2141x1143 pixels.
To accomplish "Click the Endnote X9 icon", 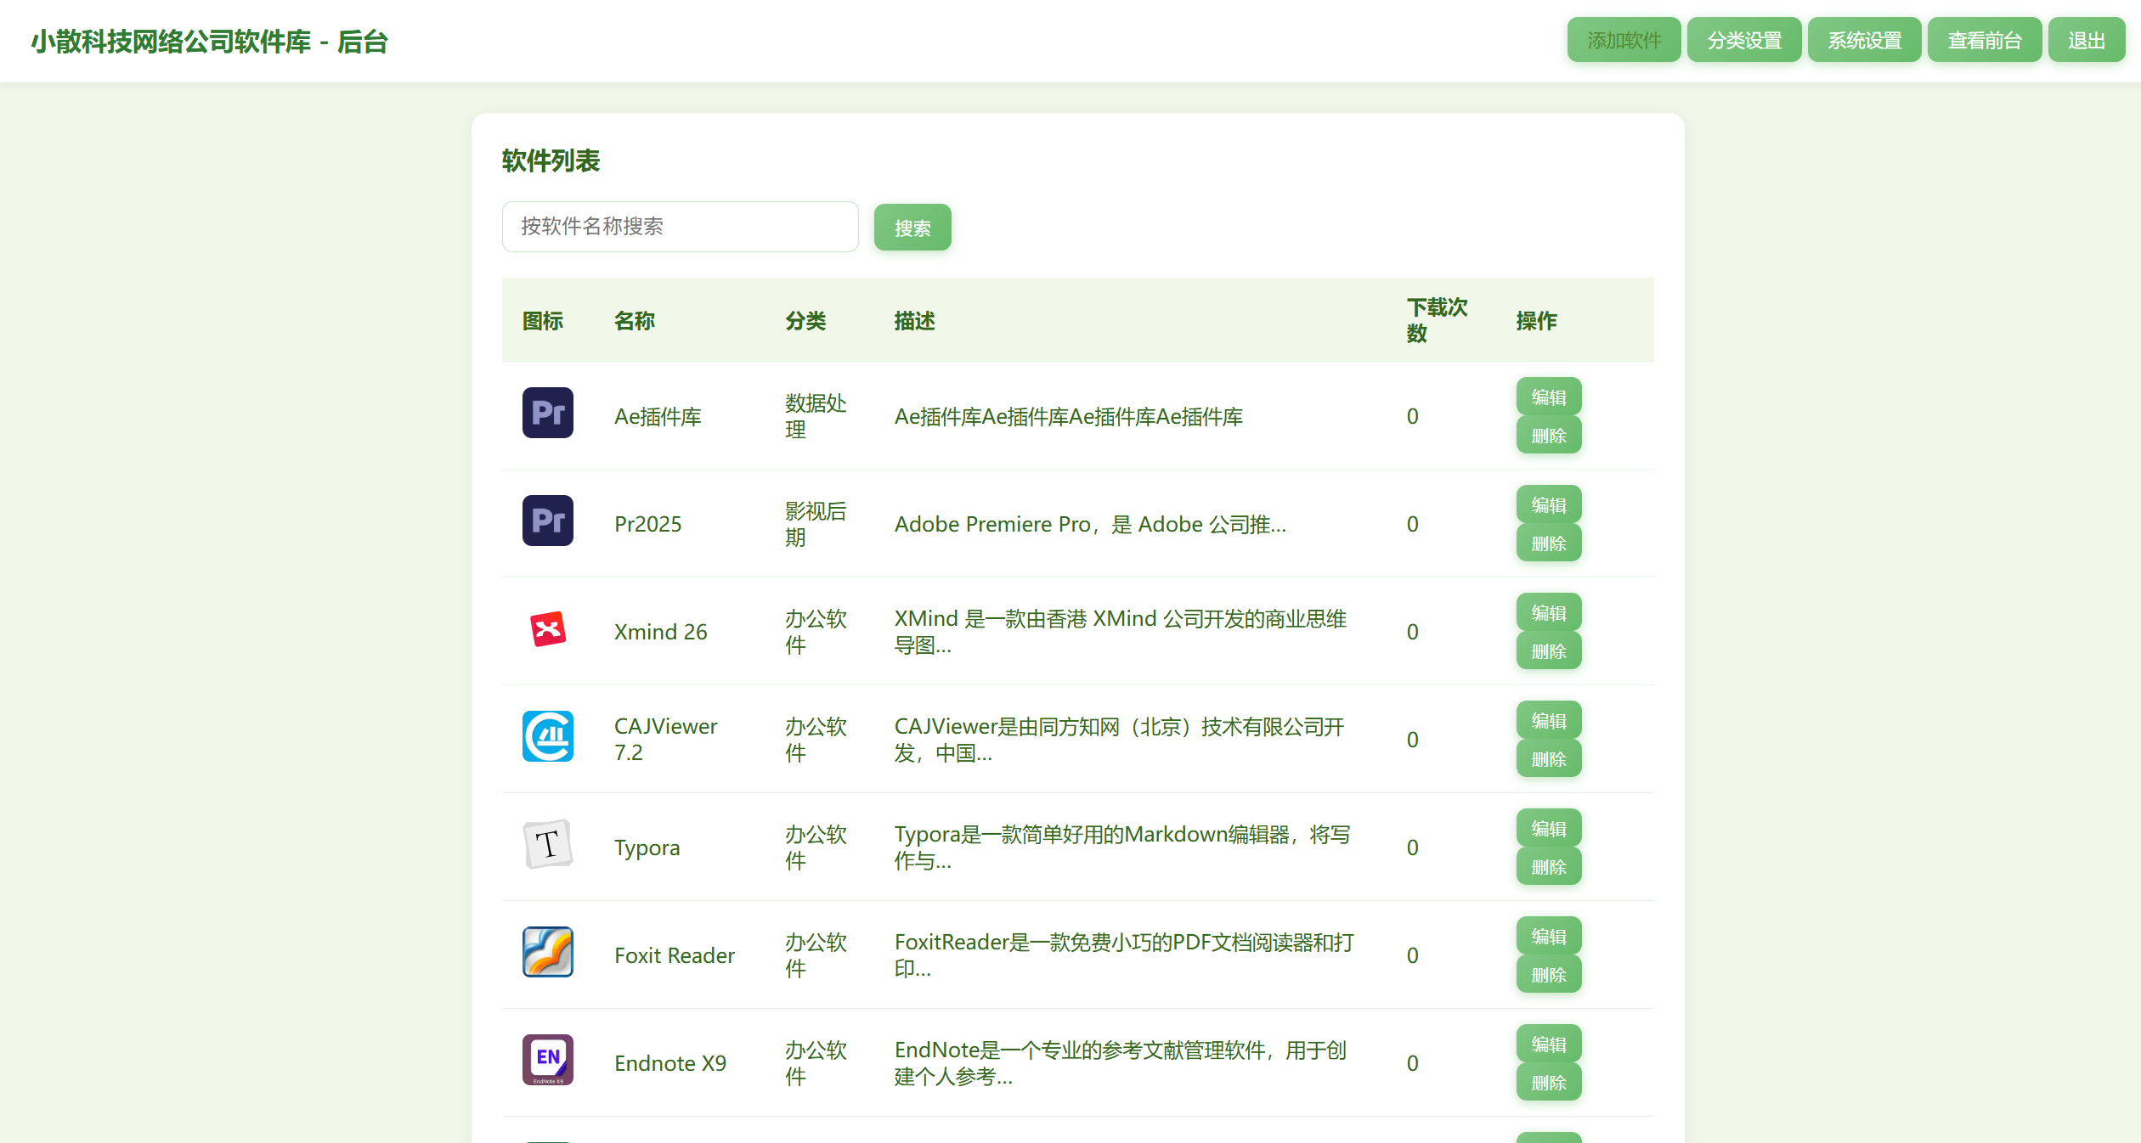I will [547, 1060].
